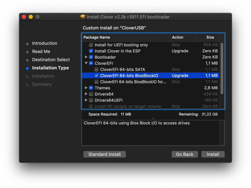Click the 2,8 MB size for Themes

pos(211,88)
